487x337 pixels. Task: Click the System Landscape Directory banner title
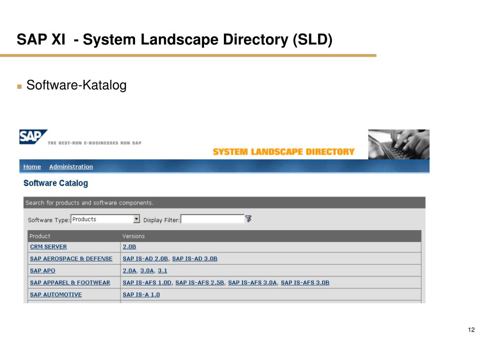283,152
